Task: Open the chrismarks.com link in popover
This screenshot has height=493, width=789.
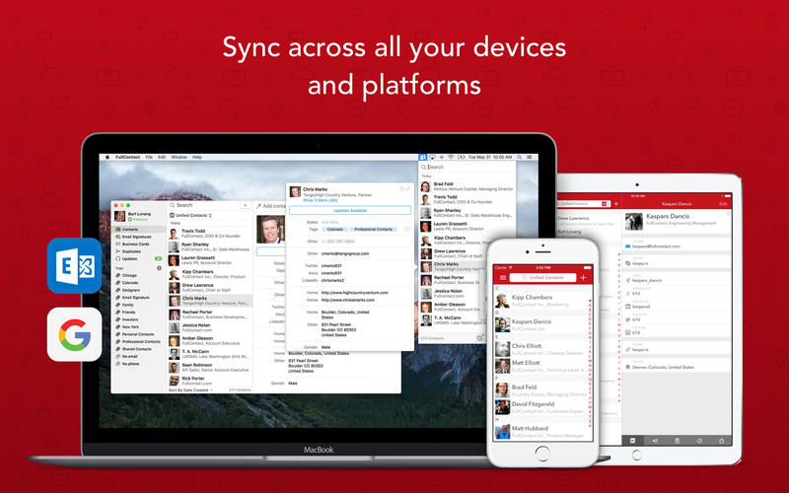Action: click(348, 300)
